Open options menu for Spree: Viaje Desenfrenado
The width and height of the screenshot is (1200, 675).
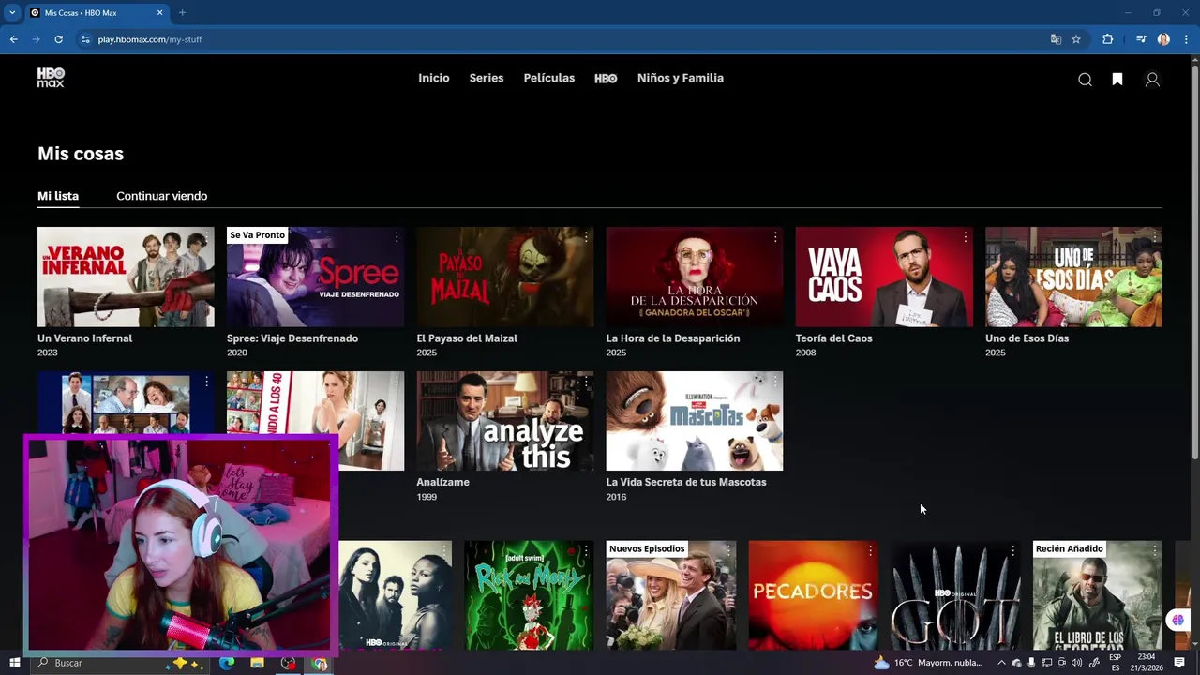(397, 237)
